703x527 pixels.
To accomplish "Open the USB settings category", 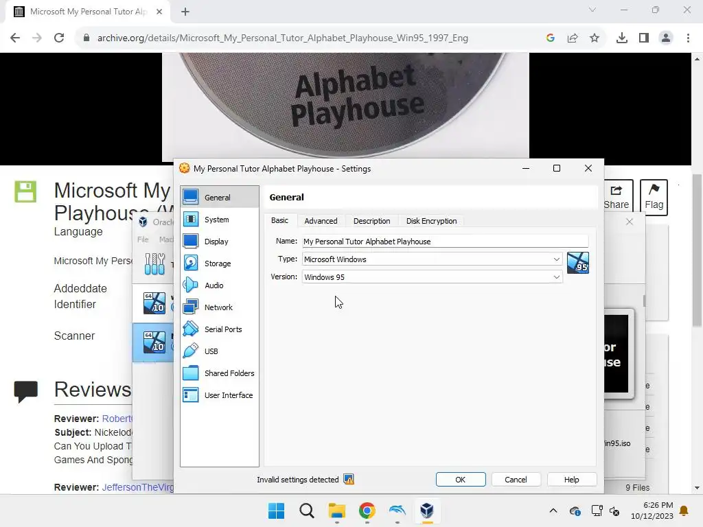I will 219,351.
